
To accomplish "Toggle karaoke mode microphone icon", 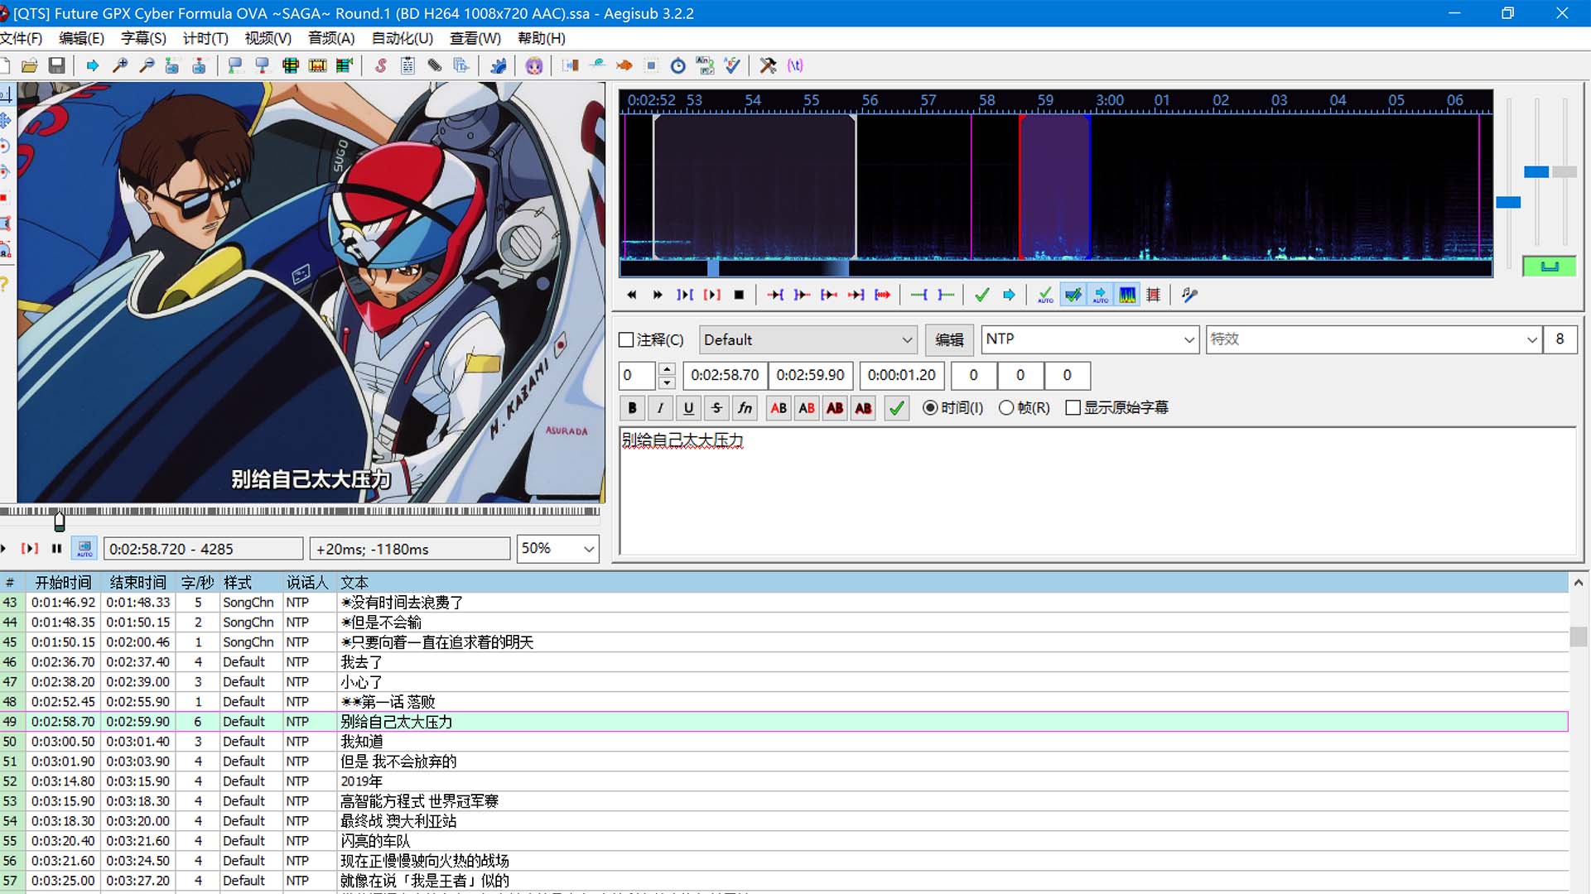I will point(1190,295).
